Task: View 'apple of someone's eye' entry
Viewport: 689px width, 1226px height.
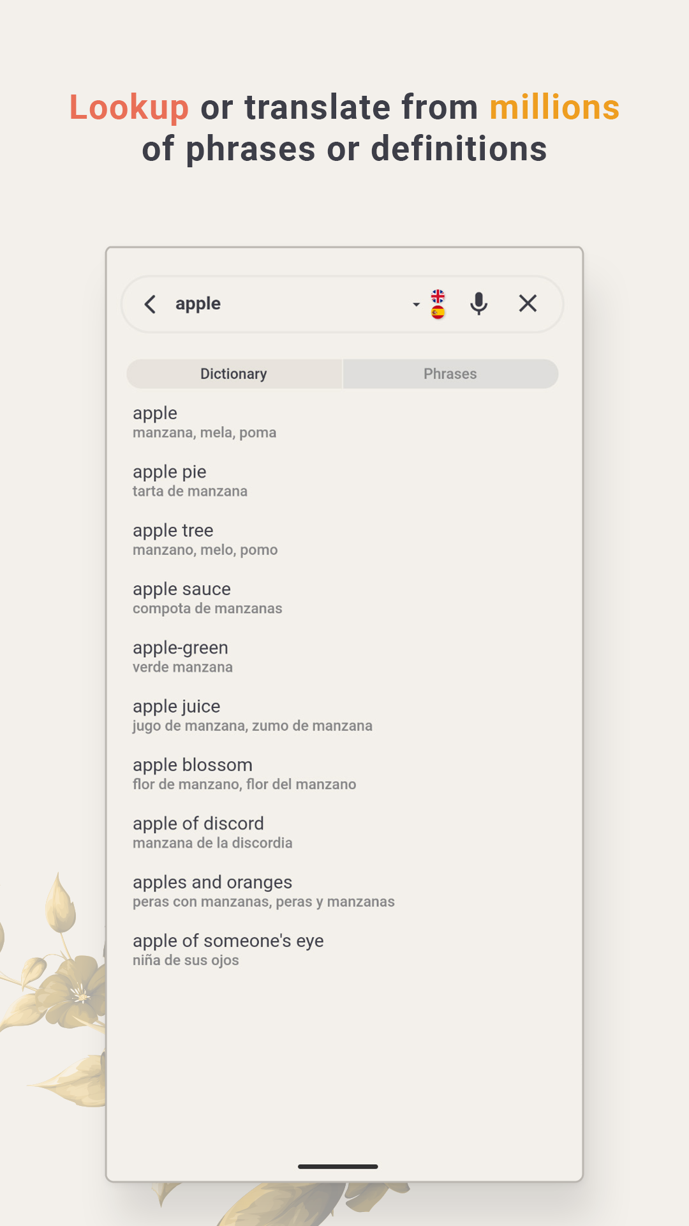Action: [x=344, y=951]
